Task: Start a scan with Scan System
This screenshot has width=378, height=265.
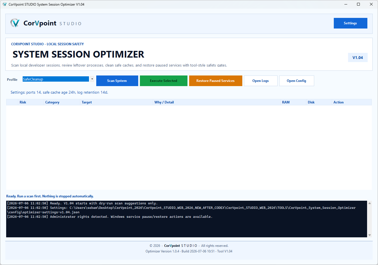Action: tap(117, 81)
